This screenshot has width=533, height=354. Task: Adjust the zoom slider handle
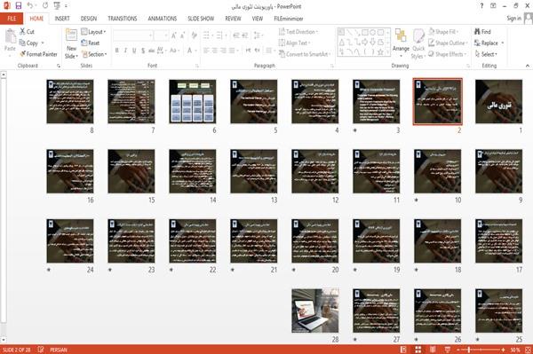click(x=469, y=350)
